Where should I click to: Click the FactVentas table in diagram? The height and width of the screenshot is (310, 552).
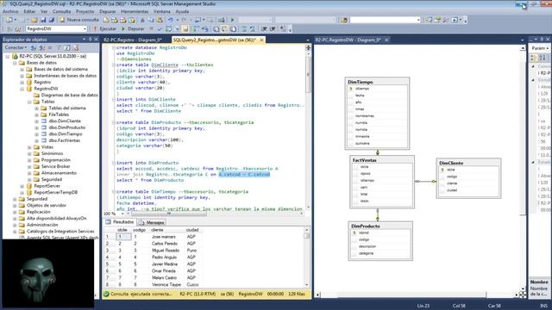tap(382, 182)
